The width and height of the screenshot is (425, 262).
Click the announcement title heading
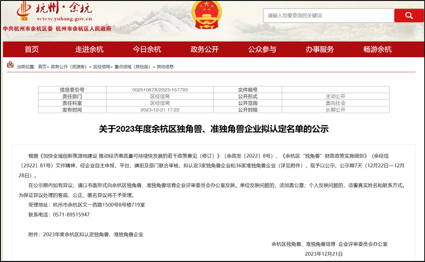214,129
